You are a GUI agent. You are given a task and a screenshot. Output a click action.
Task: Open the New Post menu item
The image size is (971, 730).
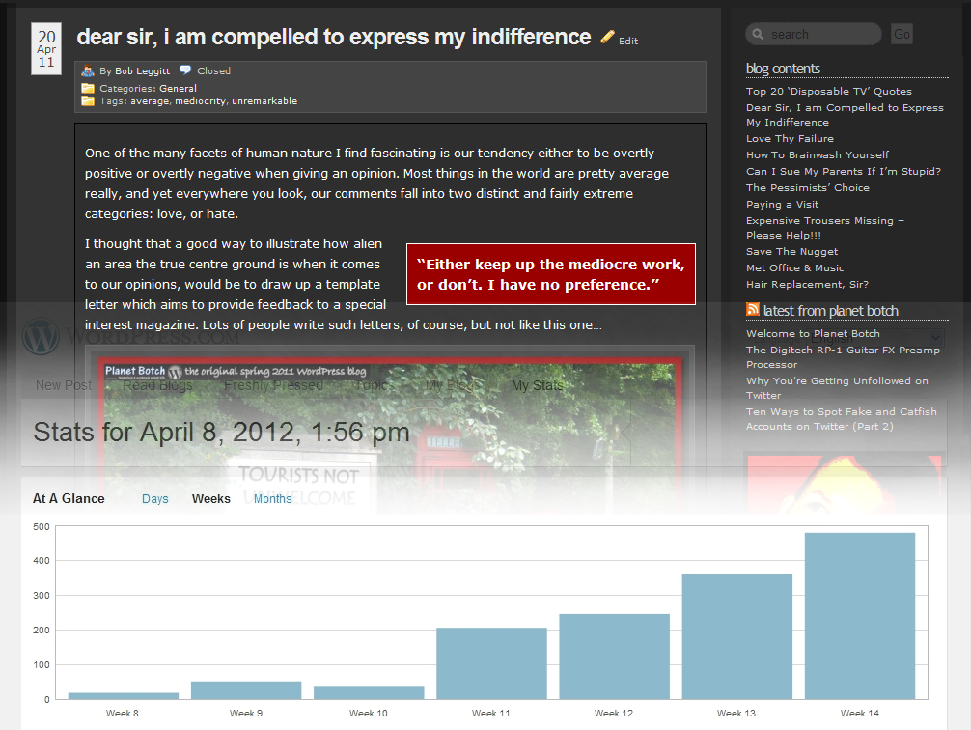tap(63, 385)
